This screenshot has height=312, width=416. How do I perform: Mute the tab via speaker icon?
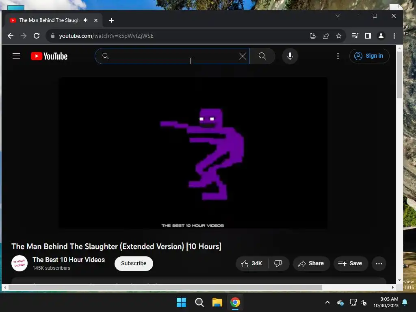pyautogui.click(x=85, y=20)
